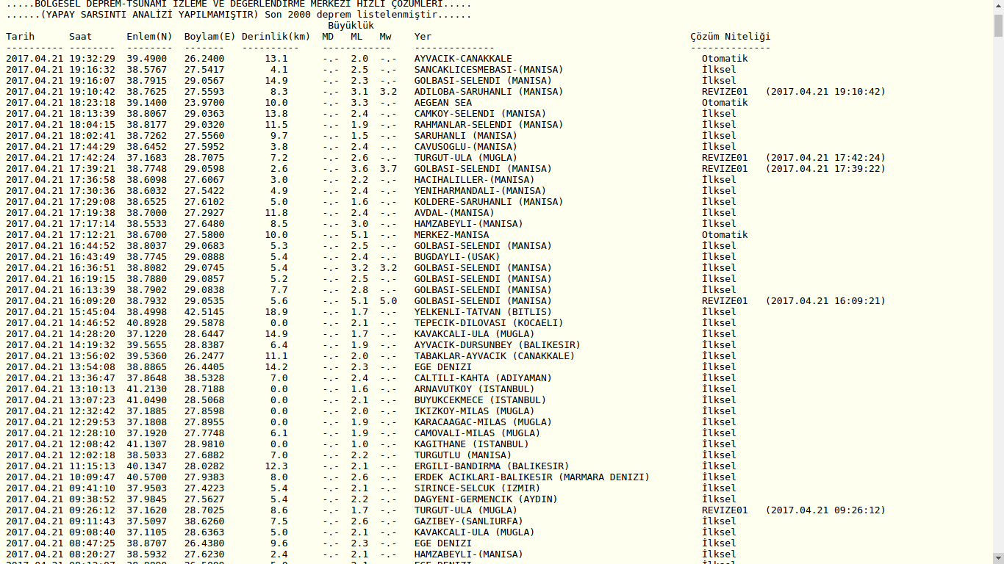Click location 'YENIHARMANDALI-(MANISA)'
This screenshot has height=564, width=1004.
pos(480,191)
